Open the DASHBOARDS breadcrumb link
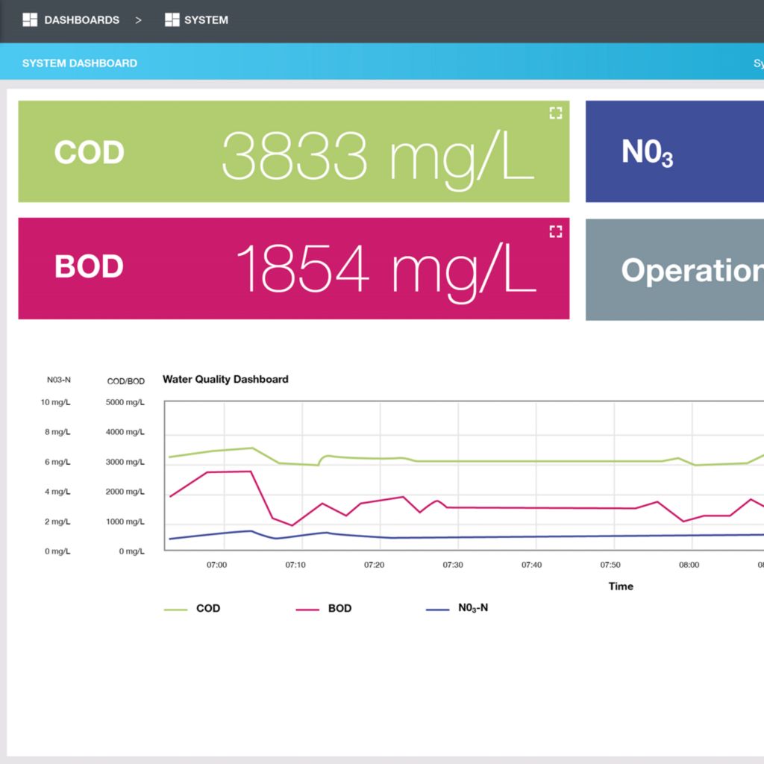This screenshot has height=764, width=764. 81,20
